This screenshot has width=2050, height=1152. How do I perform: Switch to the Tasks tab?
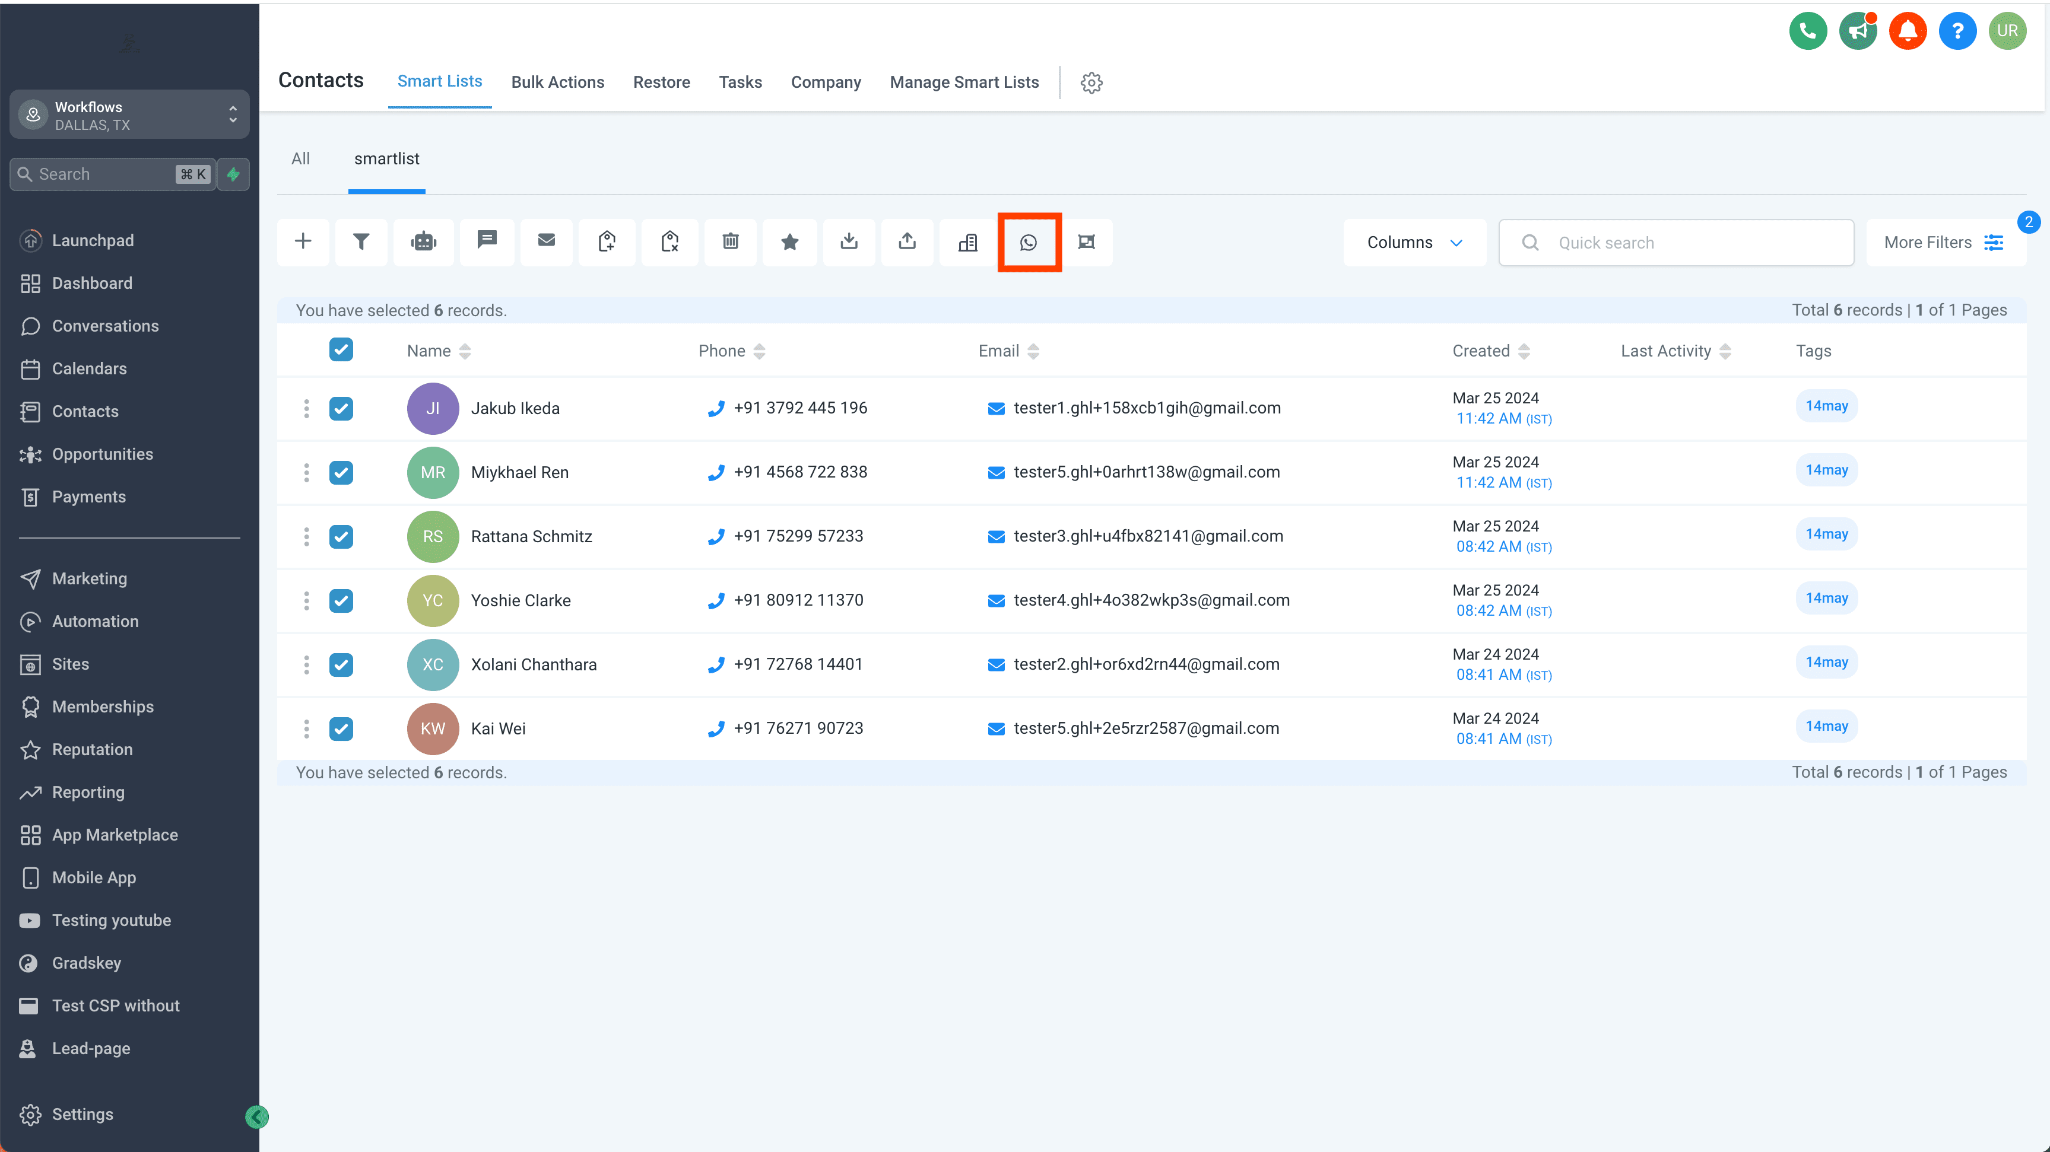point(740,82)
